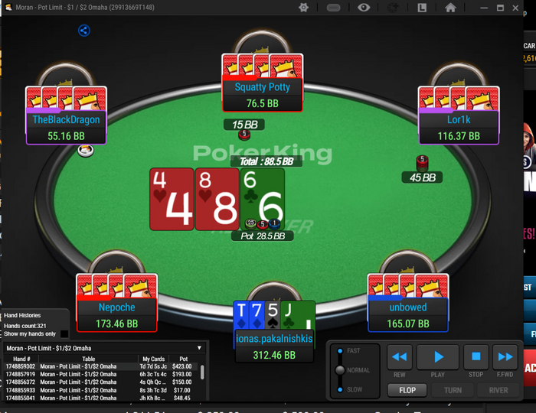
Task: Open the settings gear in title bar
Action: pyautogui.click(x=303, y=8)
